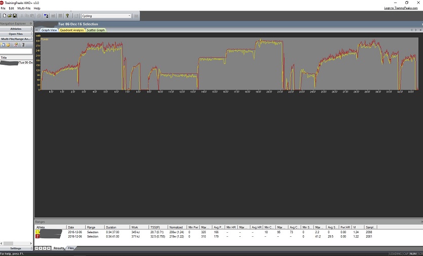423x256 pixels.
Task: Pin the Navigation Explorer panel
Action: click(x=30, y=23)
